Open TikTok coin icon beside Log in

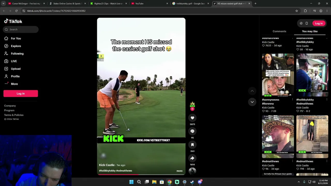(301, 23)
